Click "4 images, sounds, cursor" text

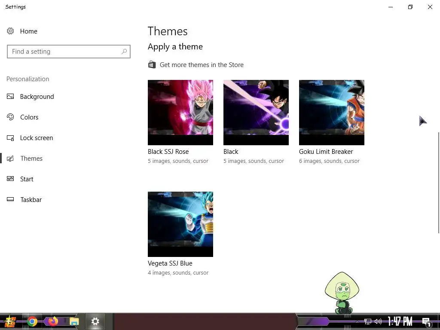178,273
